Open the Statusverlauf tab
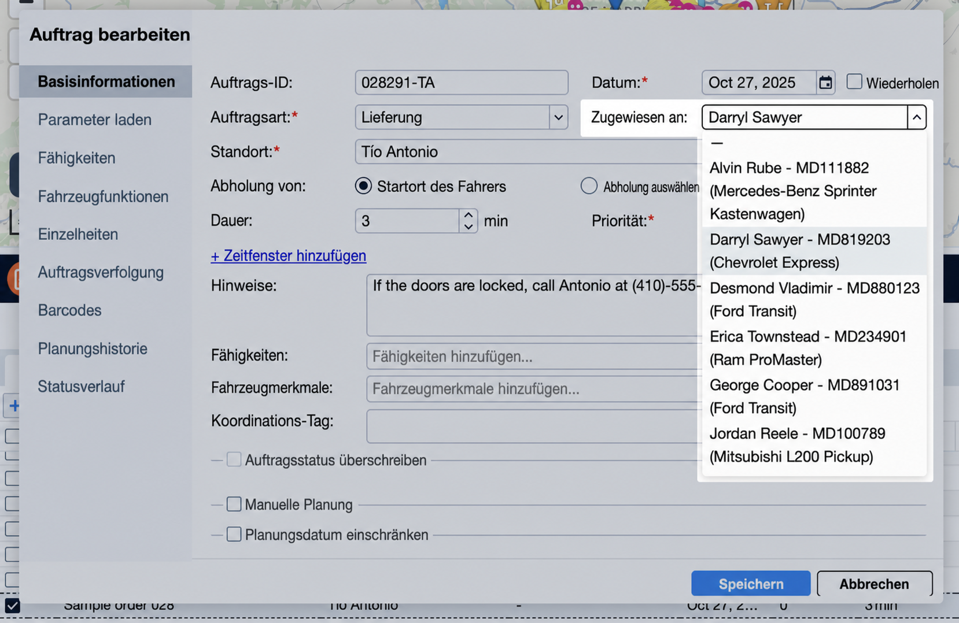This screenshot has width=959, height=623. [81, 387]
